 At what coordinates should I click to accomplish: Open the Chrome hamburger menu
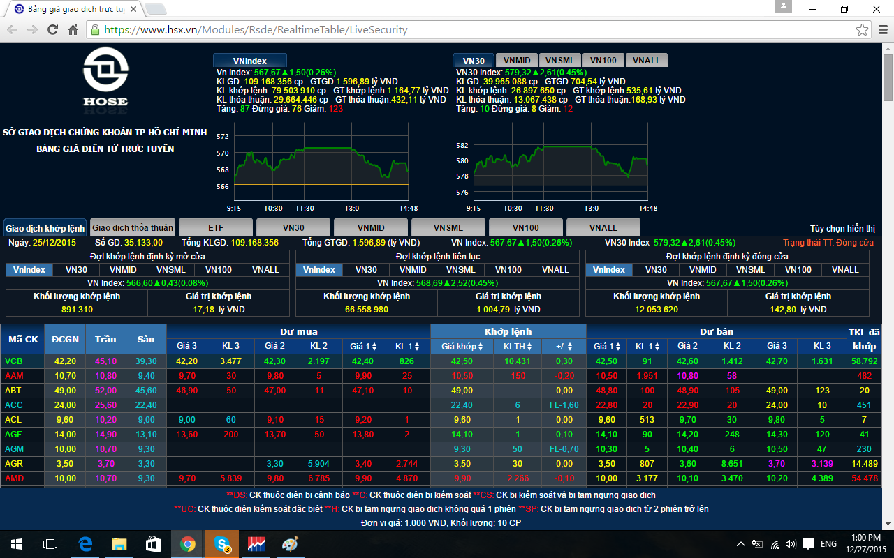[x=881, y=30]
